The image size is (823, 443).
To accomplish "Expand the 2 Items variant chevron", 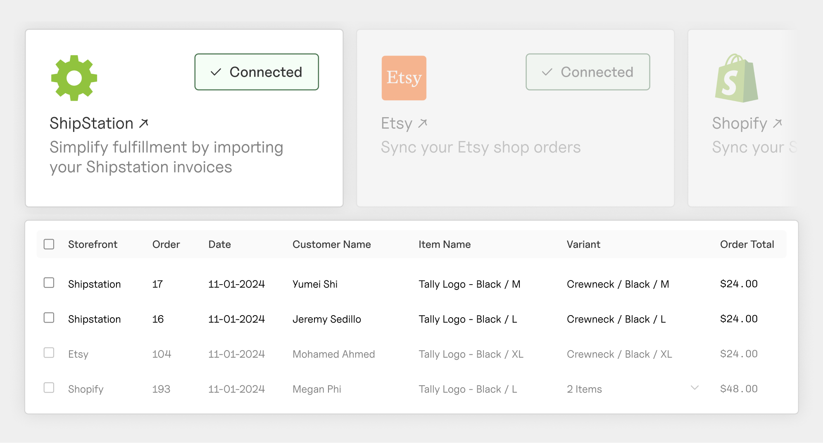I will click(x=695, y=388).
